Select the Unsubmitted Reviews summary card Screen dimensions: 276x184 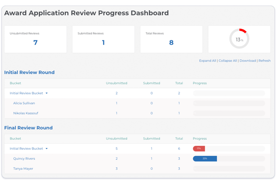click(x=35, y=40)
